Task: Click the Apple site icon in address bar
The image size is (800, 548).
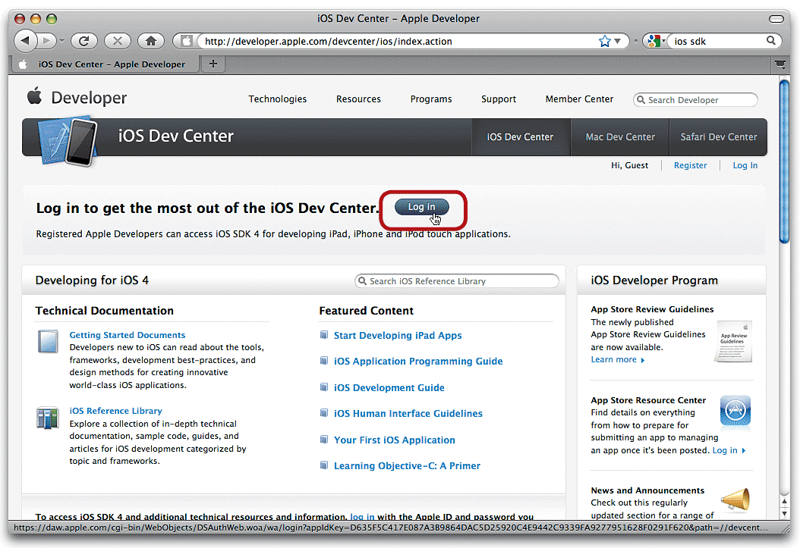Action: click(x=187, y=41)
